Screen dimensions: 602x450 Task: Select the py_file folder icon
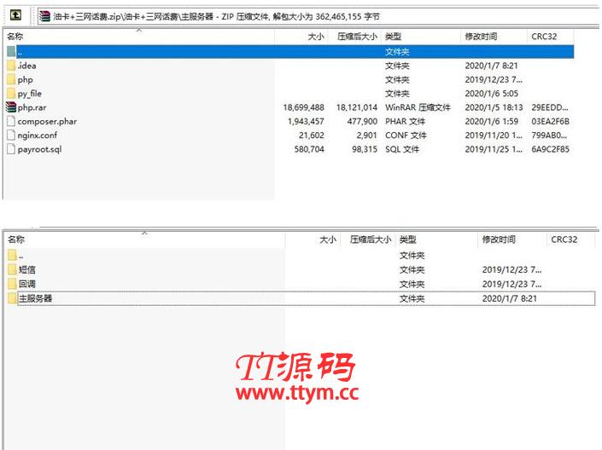[11, 93]
